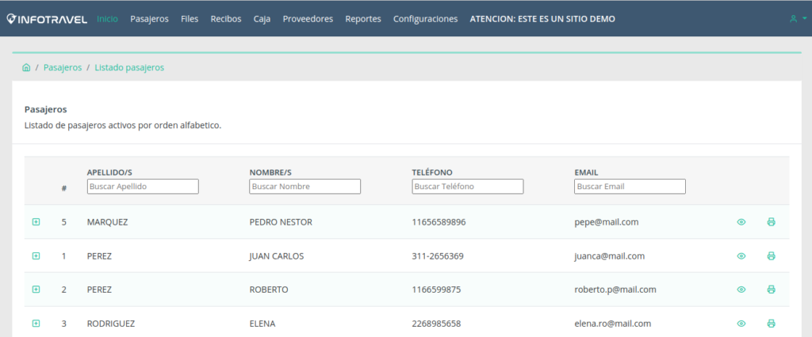Open the Proveedores menu
812x337 pixels.
(x=308, y=19)
